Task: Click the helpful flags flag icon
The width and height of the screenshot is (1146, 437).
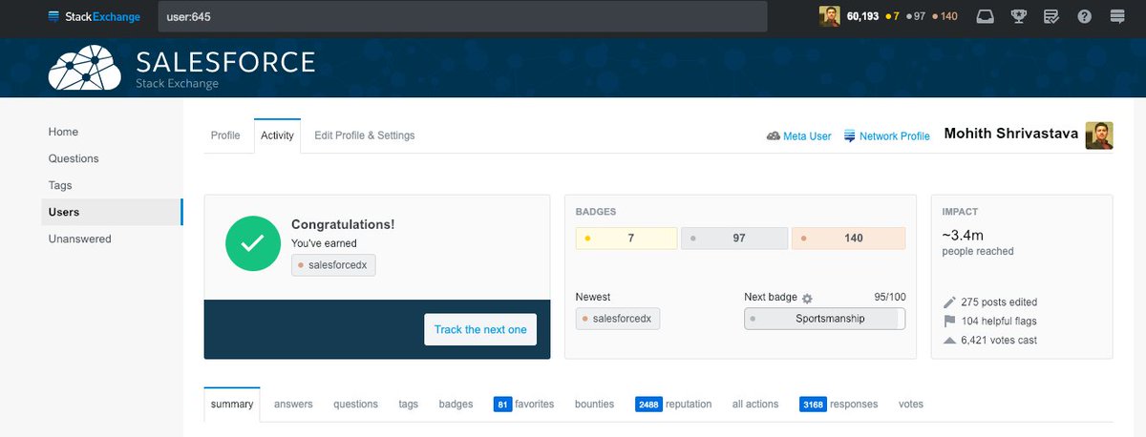Action: [x=949, y=322]
